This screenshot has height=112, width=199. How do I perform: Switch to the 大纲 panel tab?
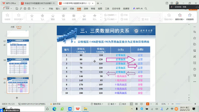coord(12,27)
